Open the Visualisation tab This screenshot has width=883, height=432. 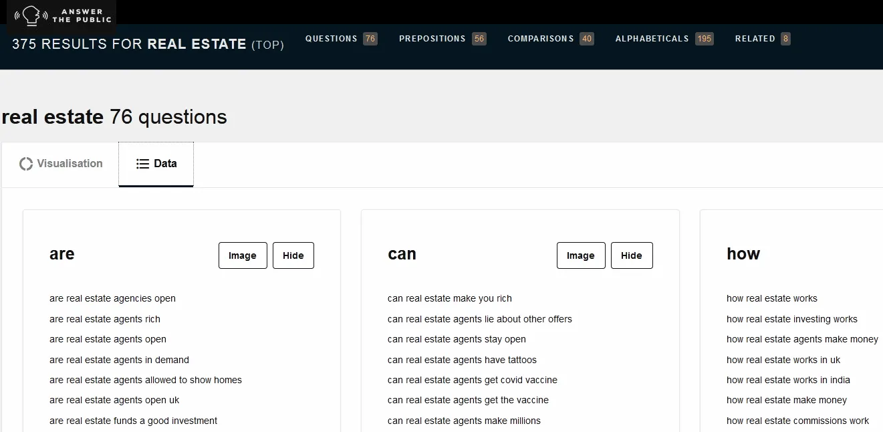coord(61,164)
